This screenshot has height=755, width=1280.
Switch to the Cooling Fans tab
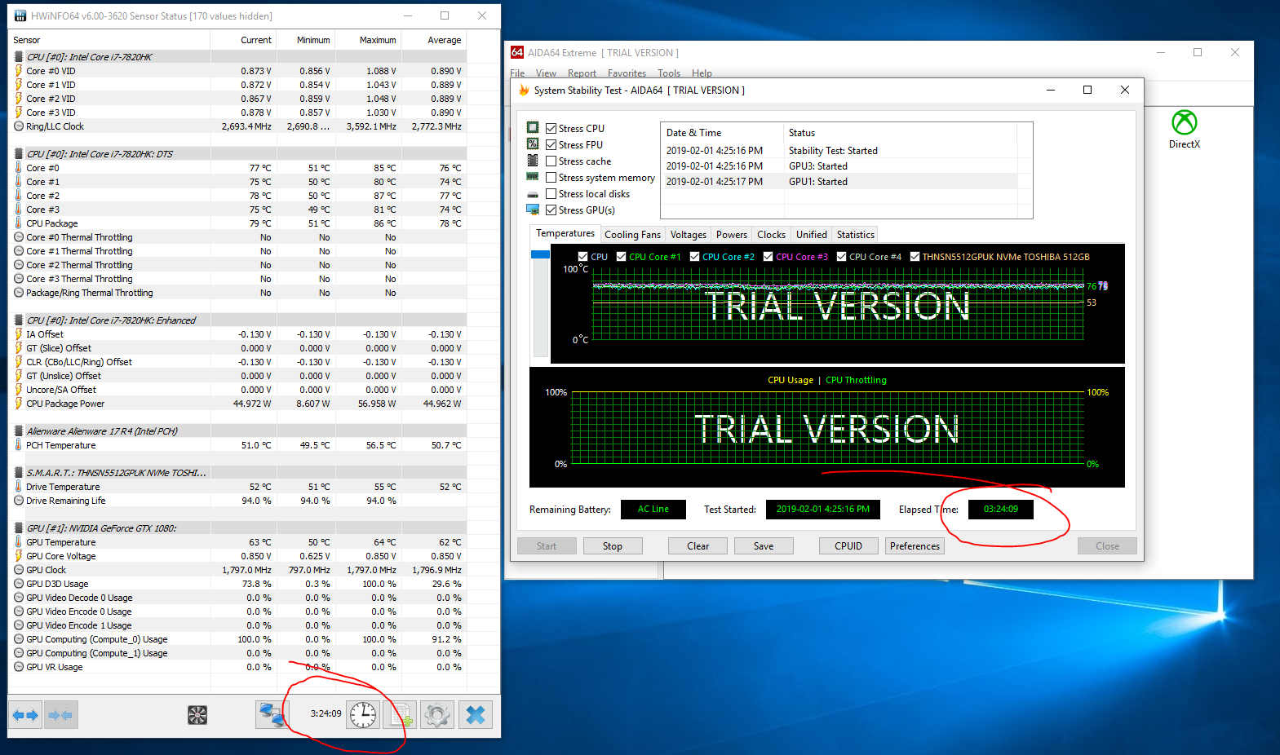632,235
